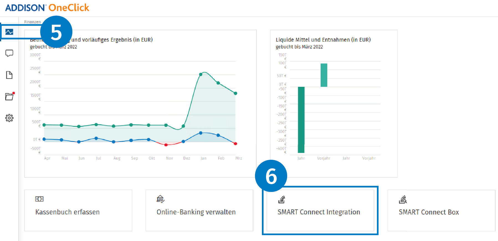Click gebucht bis März 2022 under Liquide Mittel
Image resolution: width=498 pixels, height=241 pixels.
pyautogui.click(x=299, y=47)
